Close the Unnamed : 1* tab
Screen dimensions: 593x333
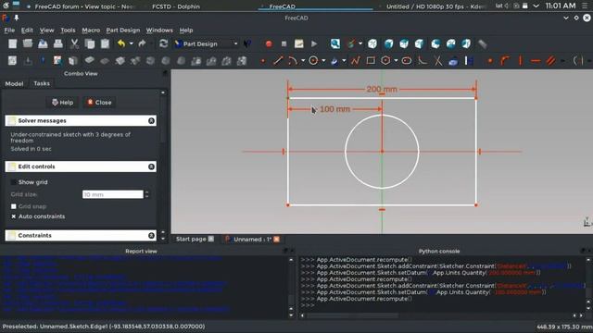click(x=277, y=240)
